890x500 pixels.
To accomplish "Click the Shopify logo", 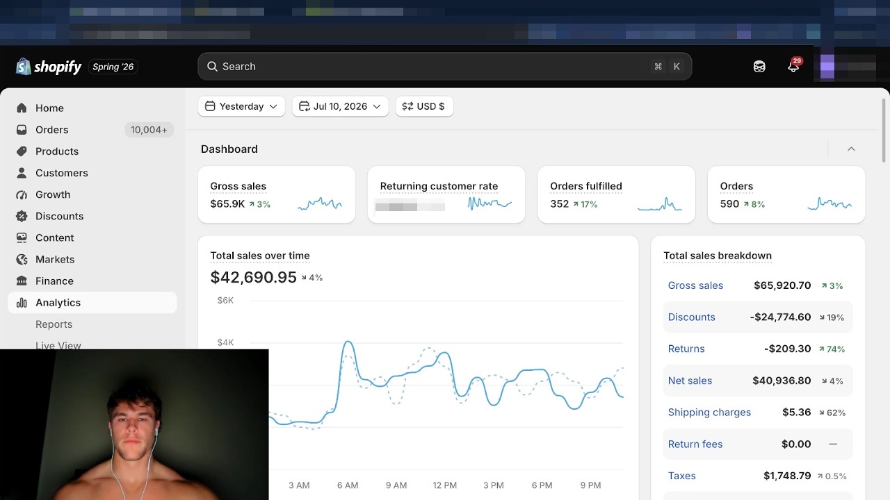I will [49, 67].
